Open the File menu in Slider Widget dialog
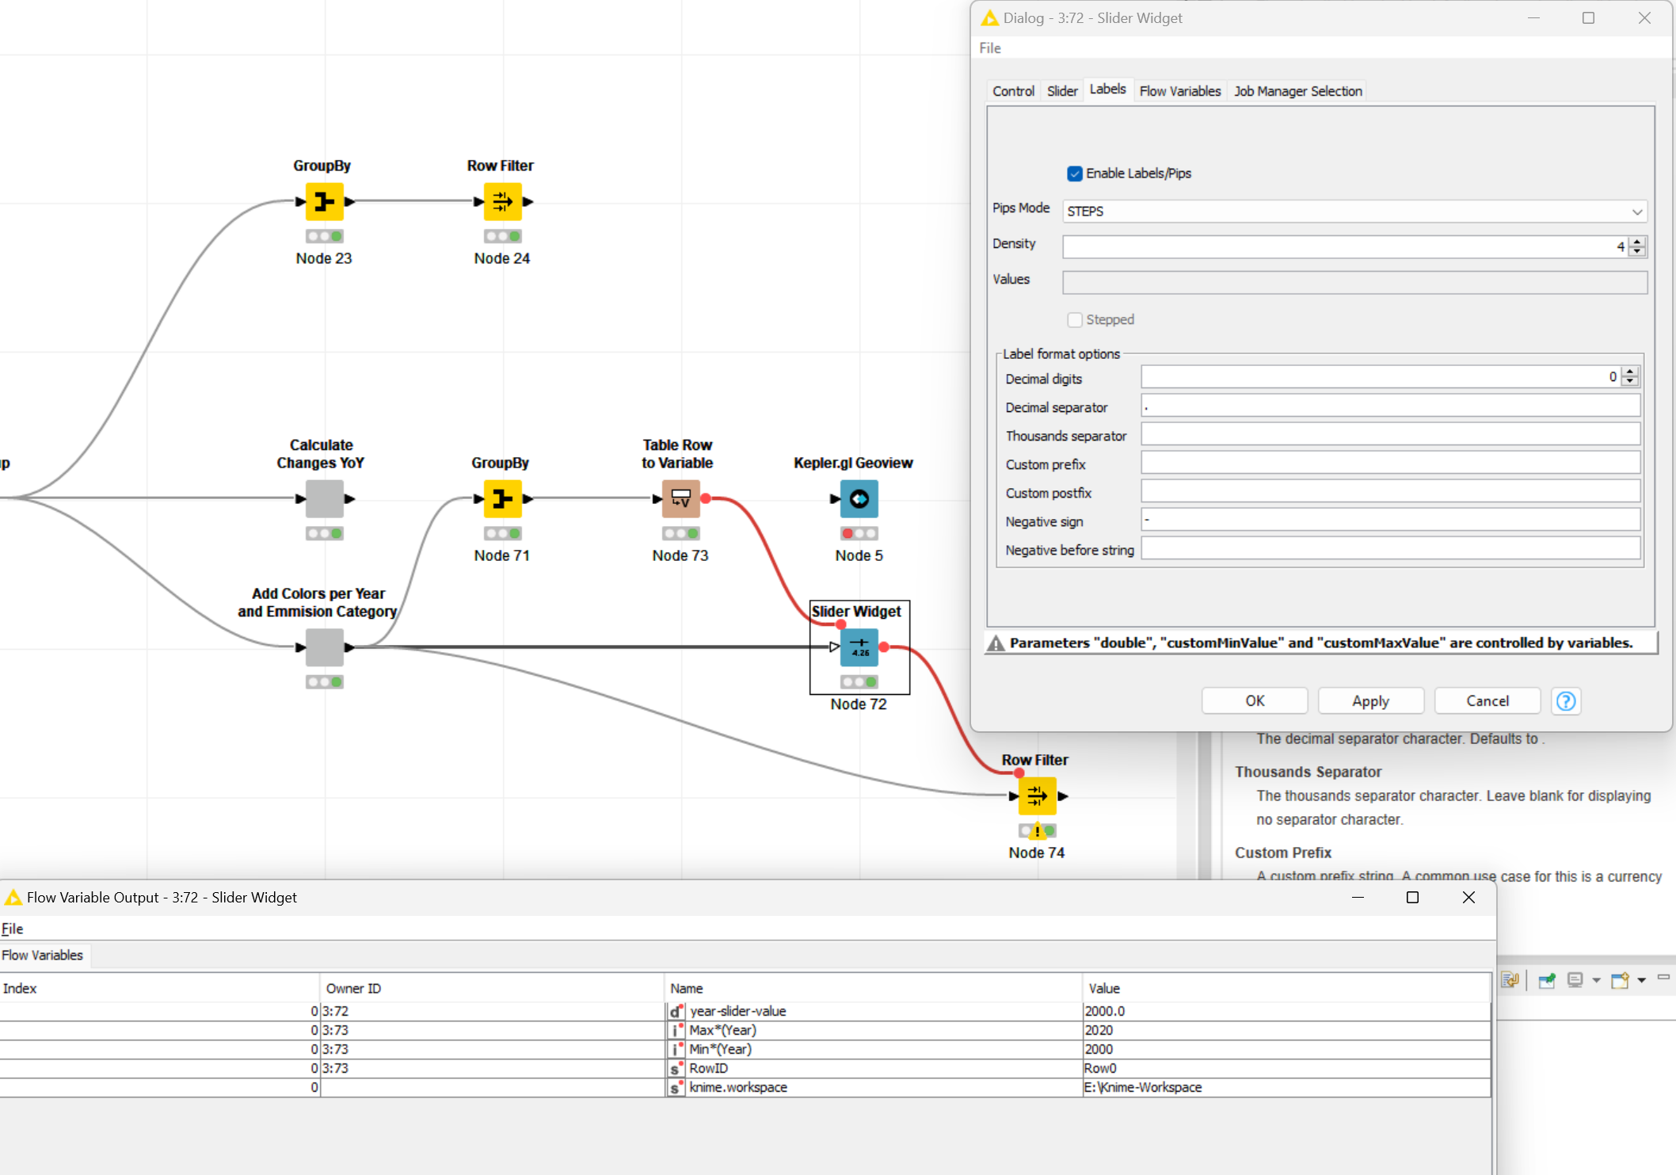Image resolution: width=1676 pixels, height=1175 pixels. [990, 48]
